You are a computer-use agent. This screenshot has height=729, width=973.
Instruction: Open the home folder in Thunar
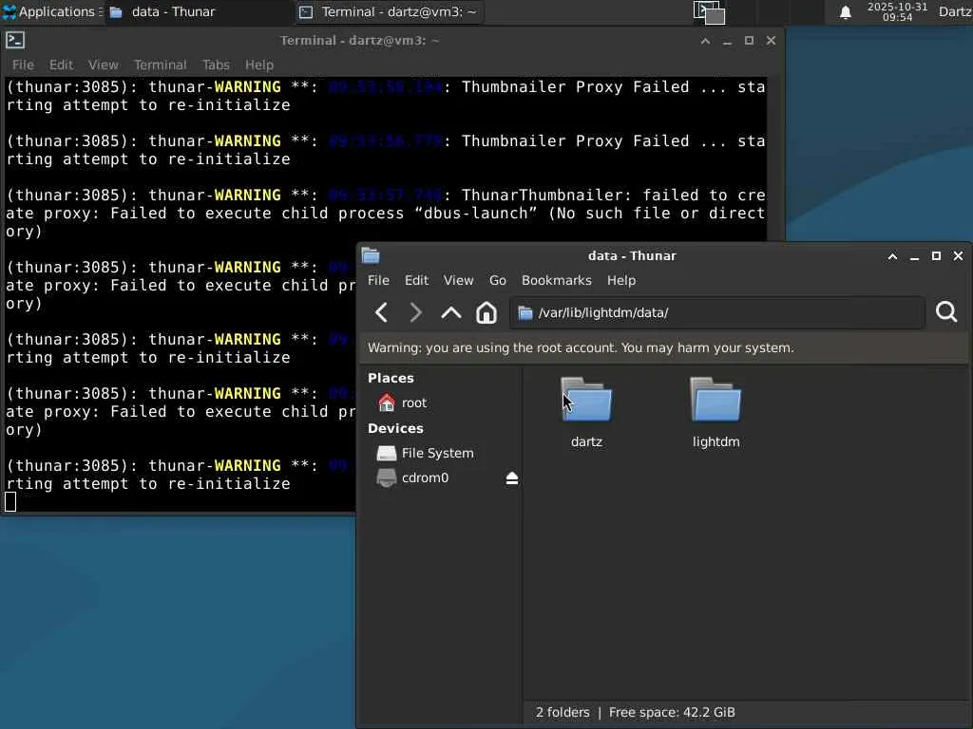coord(486,312)
